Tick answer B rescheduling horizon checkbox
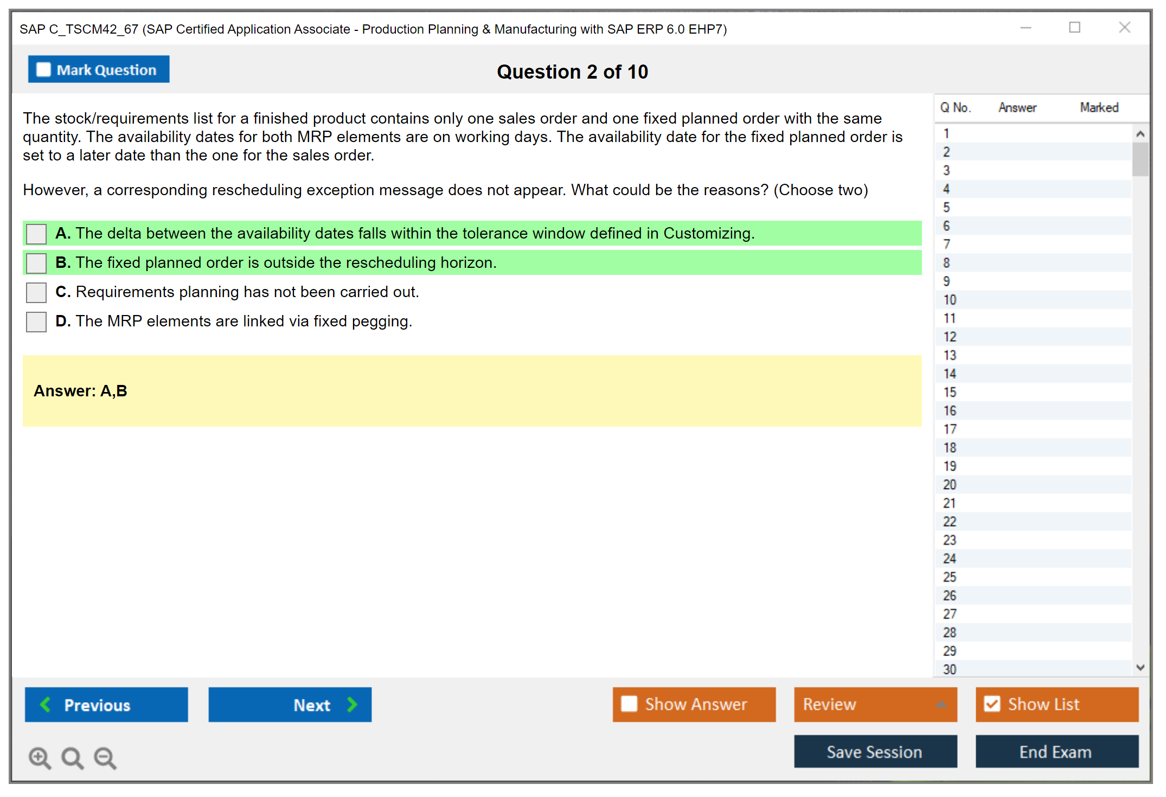Screen dimensions: 1166x797 point(36,263)
